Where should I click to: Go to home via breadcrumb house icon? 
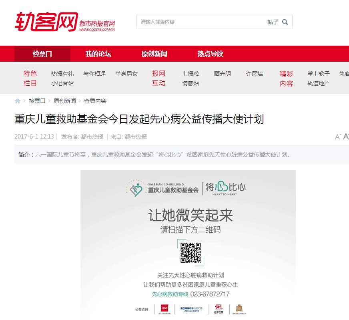click(18, 101)
